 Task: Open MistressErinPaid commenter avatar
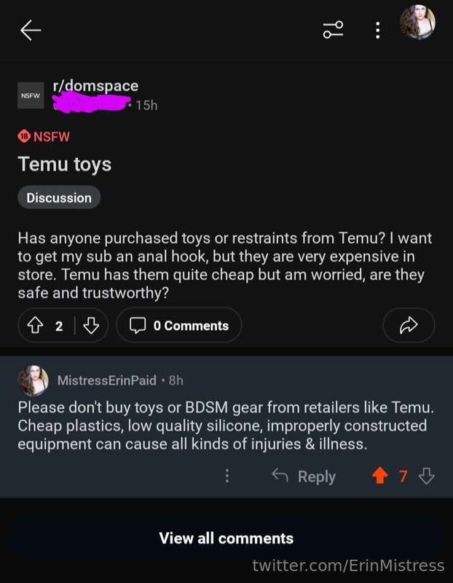tap(34, 380)
